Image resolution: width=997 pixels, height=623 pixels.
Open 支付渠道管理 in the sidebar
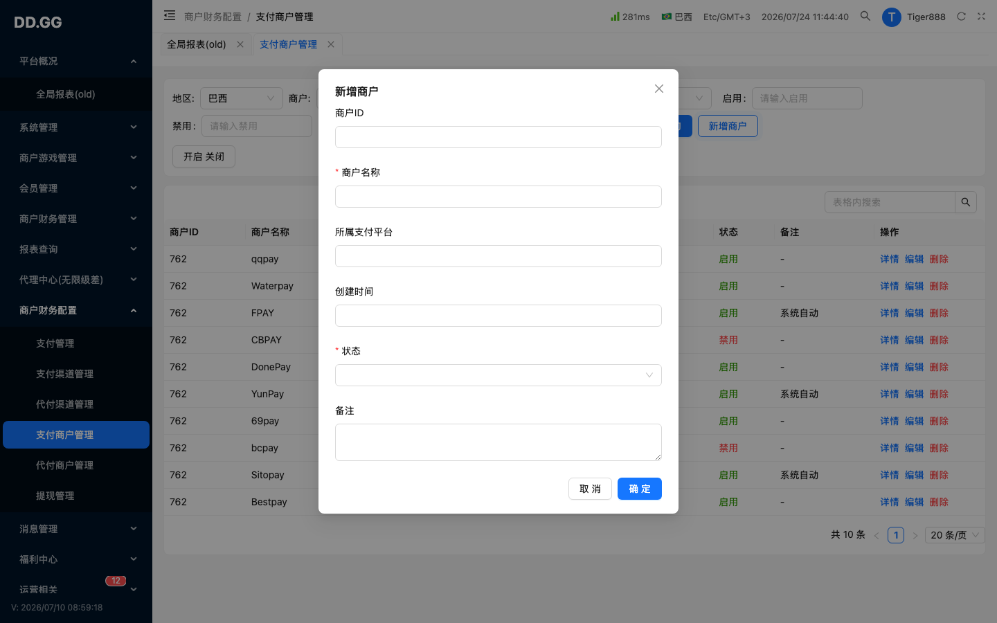76,374
